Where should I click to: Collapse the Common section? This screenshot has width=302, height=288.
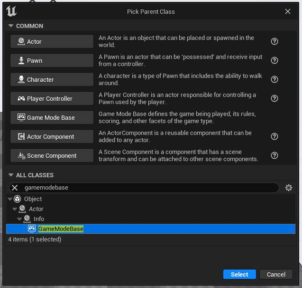click(10, 26)
